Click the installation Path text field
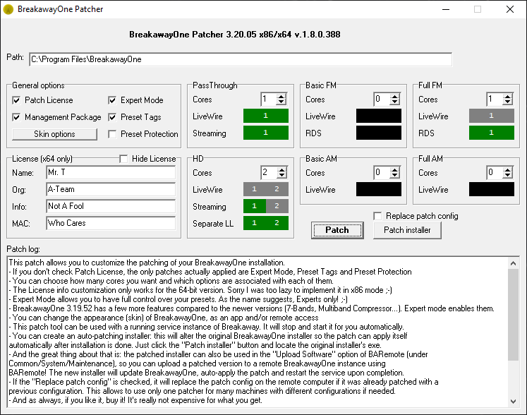This screenshot has height=415, width=527. click(x=240, y=59)
